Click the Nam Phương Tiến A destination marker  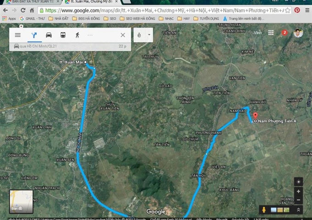pyautogui.click(x=256, y=115)
